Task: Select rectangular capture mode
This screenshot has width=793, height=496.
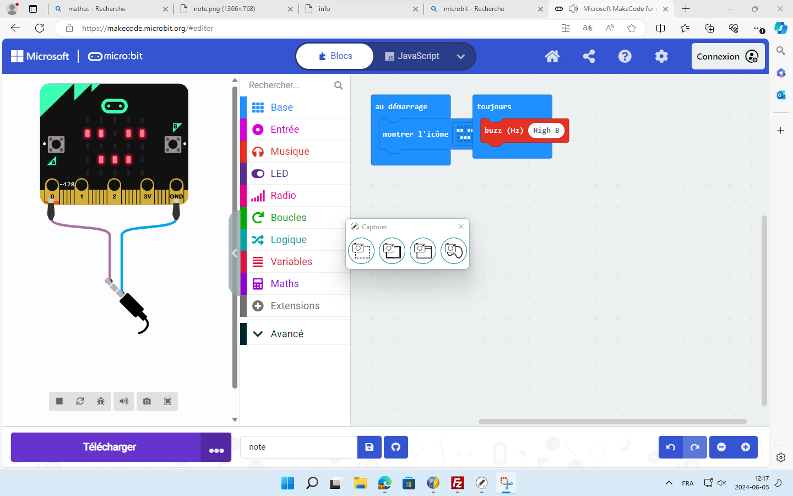Action: click(x=361, y=251)
